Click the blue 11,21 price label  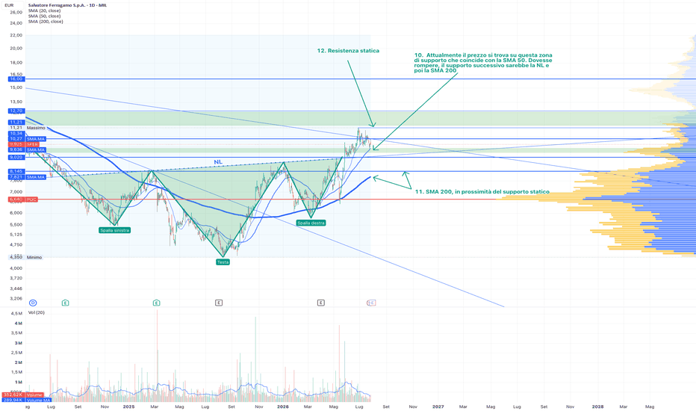coord(16,123)
